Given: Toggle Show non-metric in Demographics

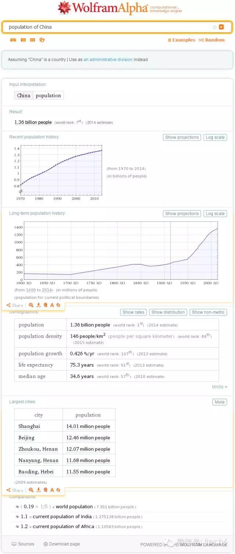Looking at the screenshot, I should click(x=208, y=312).
